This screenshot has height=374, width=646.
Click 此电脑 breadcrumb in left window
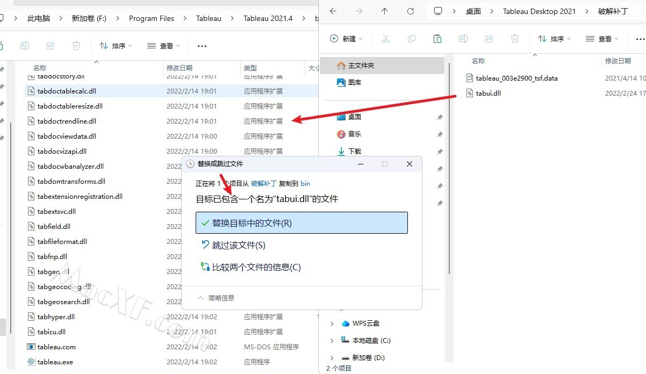39,18
